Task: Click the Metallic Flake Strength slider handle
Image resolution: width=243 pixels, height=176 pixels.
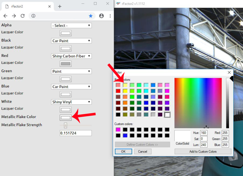Action: tap(65, 125)
